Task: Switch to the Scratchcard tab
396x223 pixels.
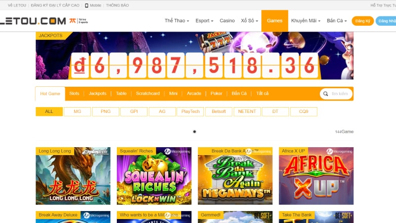Action: pos(148,94)
